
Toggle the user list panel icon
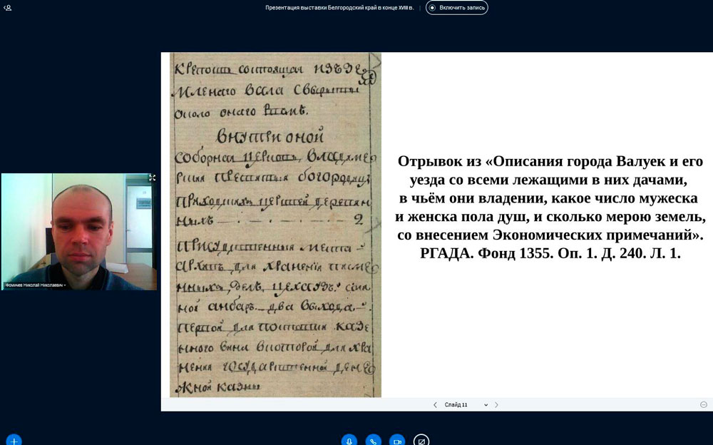8,8
